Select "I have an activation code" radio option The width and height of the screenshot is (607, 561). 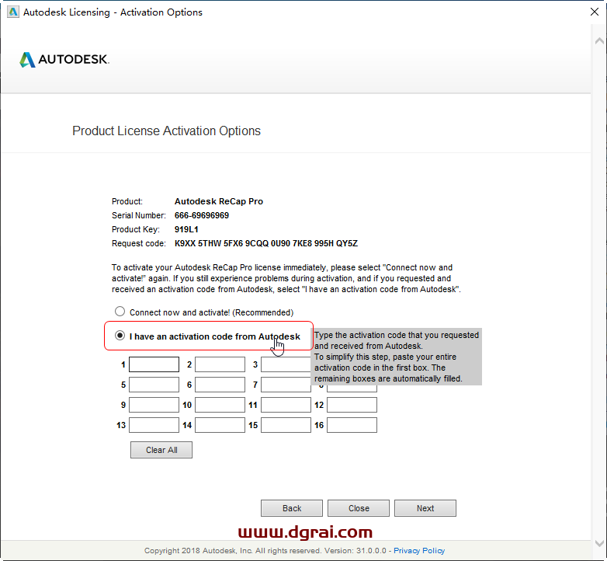tap(120, 336)
